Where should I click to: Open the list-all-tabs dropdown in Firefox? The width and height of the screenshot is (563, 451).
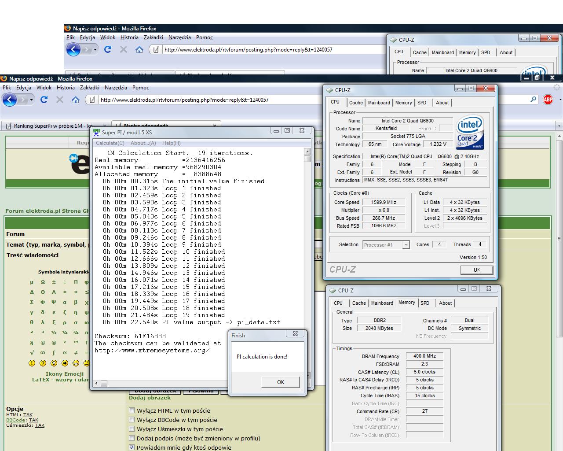pyautogui.click(x=559, y=126)
